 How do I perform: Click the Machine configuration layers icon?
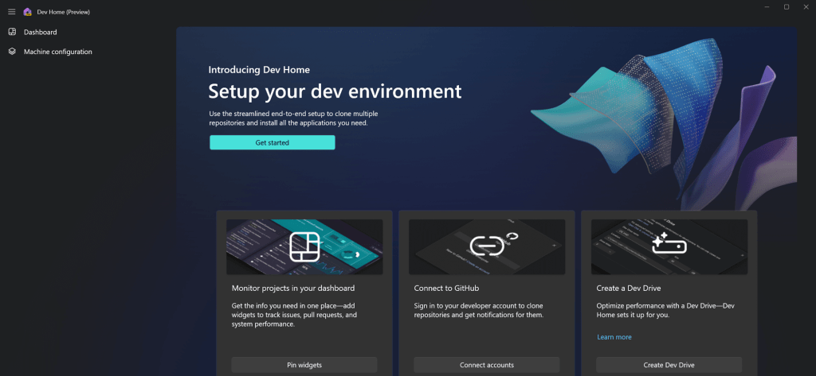click(12, 52)
